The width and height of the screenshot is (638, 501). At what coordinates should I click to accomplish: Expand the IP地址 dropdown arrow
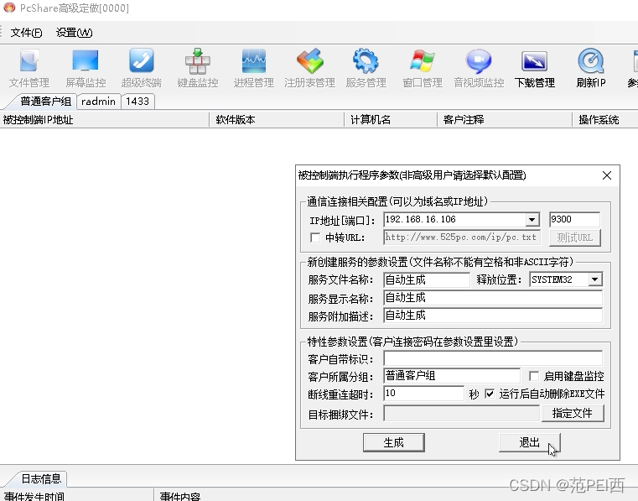tap(532, 220)
